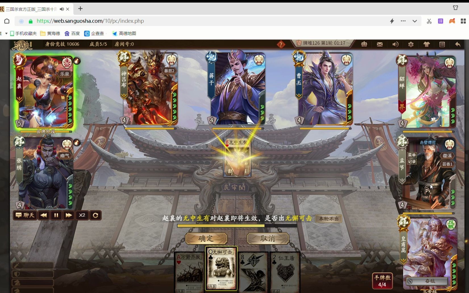Open the 聊天 chat button
This screenshot has width=469, height=293.
tap(25, 215)
